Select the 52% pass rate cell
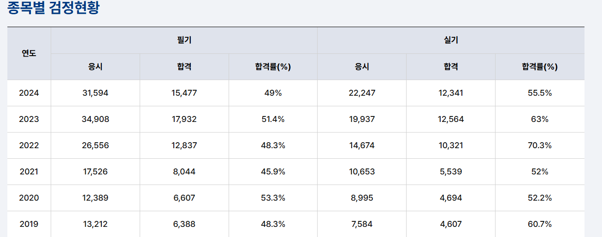The image size is (602, 237). pyautogui.click(x=540, y=172)
